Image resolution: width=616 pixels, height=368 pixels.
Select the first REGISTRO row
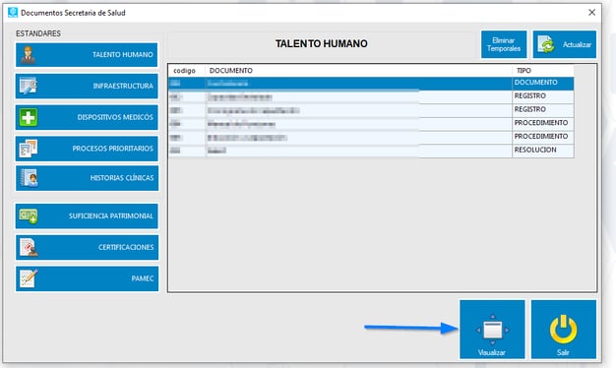(x=371, y=96)
